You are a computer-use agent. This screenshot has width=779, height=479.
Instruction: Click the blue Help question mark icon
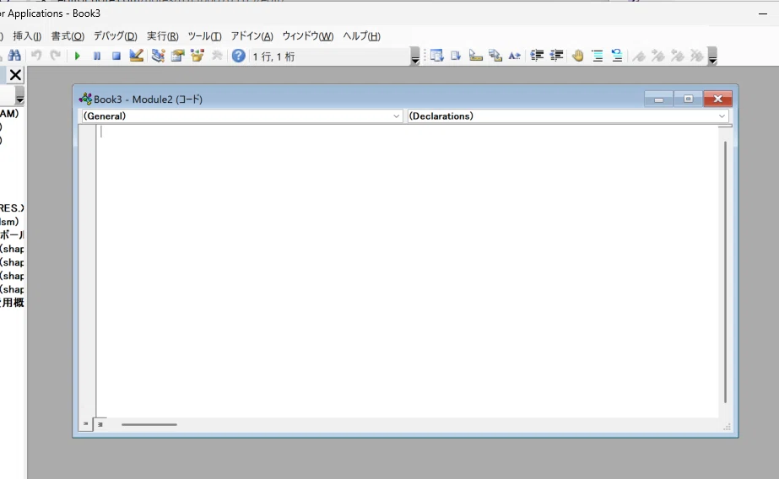(239, 56)
